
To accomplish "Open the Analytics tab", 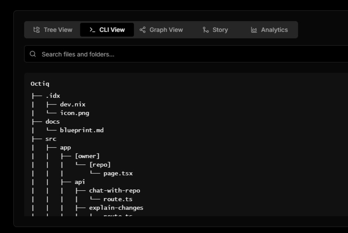I will point(269,30).
